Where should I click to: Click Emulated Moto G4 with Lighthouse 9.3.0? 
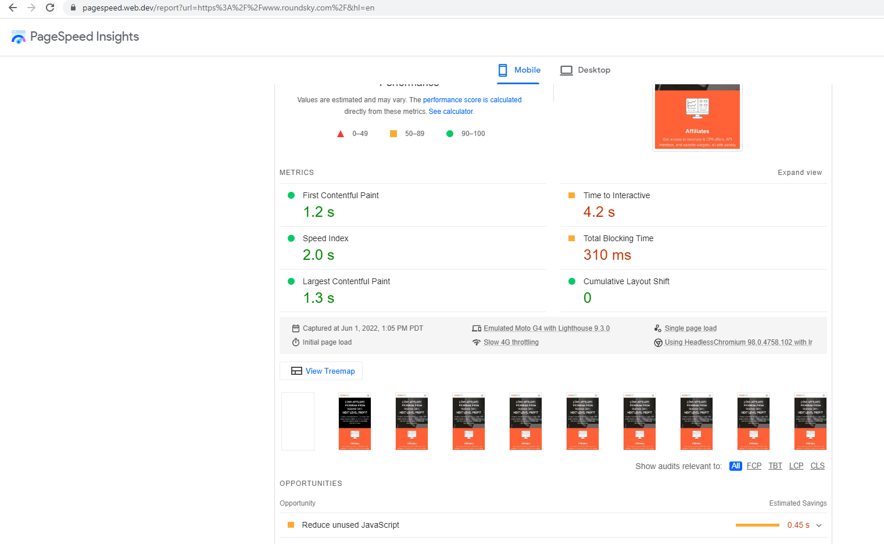tap(546, 328)
